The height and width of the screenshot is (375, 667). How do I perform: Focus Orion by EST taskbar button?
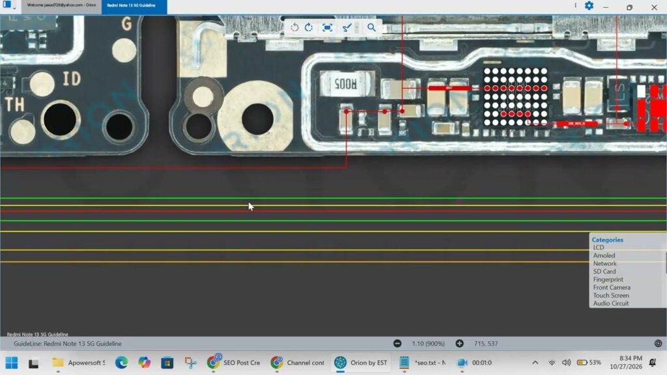coord(361,363)
